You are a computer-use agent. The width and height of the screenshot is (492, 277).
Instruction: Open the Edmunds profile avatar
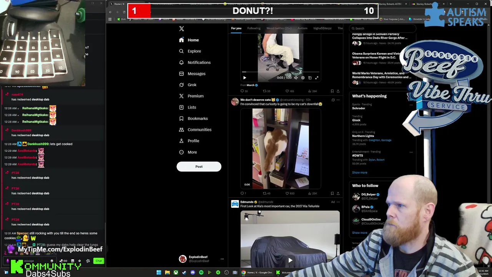click(235, 204)
